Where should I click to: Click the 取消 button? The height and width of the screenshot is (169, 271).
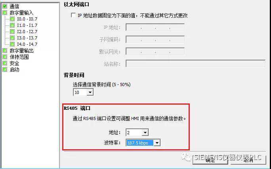pyautogui.click(x=248, y=160)
